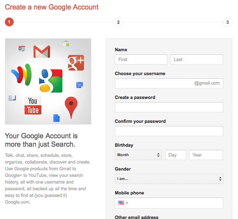Focus the First name field

tap(141, 60)
